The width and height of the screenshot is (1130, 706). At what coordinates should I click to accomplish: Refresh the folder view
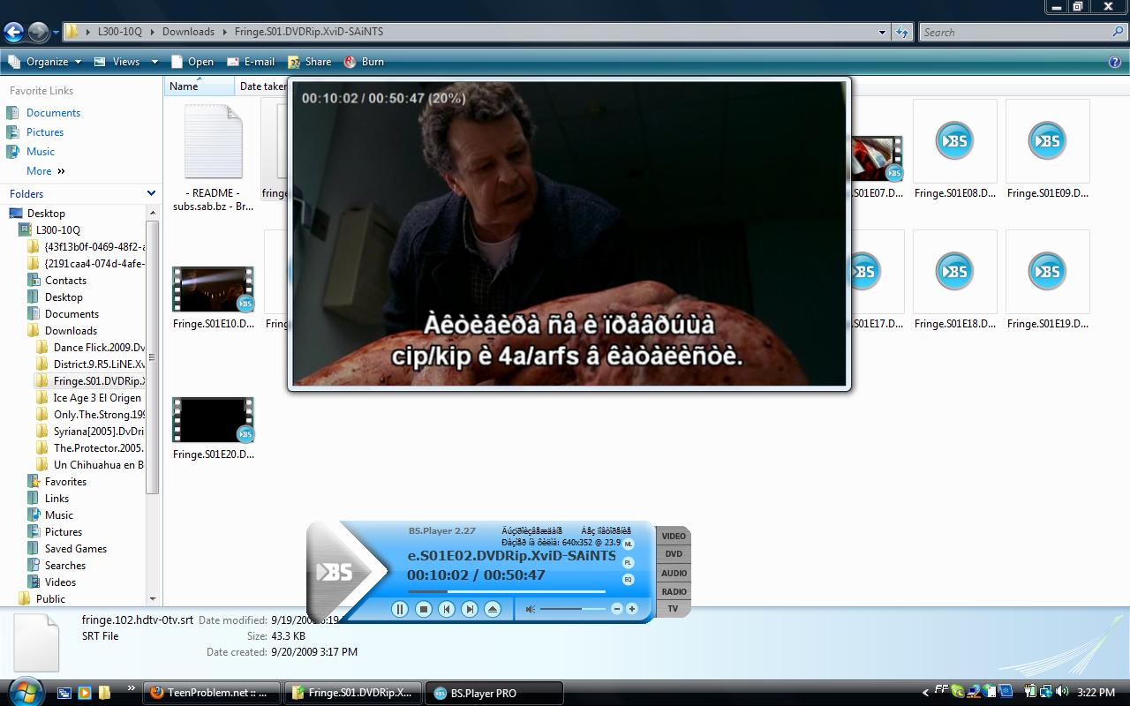pos(901,32)
